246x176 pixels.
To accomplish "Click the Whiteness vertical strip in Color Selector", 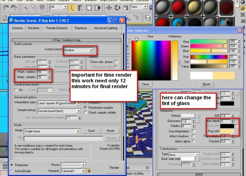I will pyautogui.click(x=175, y=61).
